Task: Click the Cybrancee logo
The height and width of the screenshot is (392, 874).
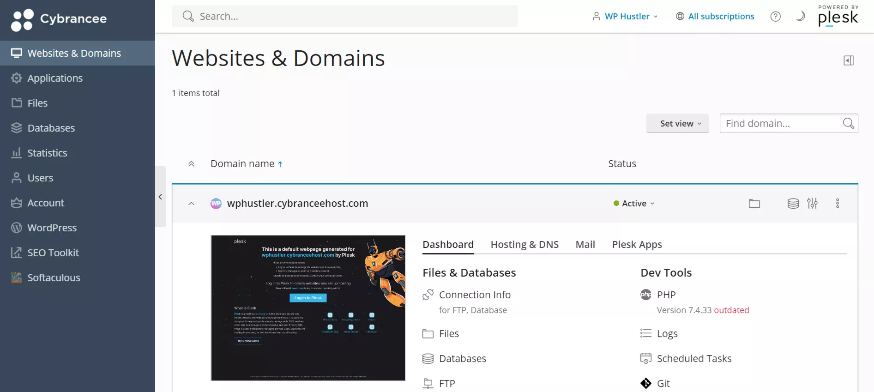Action: coord(59,19)
